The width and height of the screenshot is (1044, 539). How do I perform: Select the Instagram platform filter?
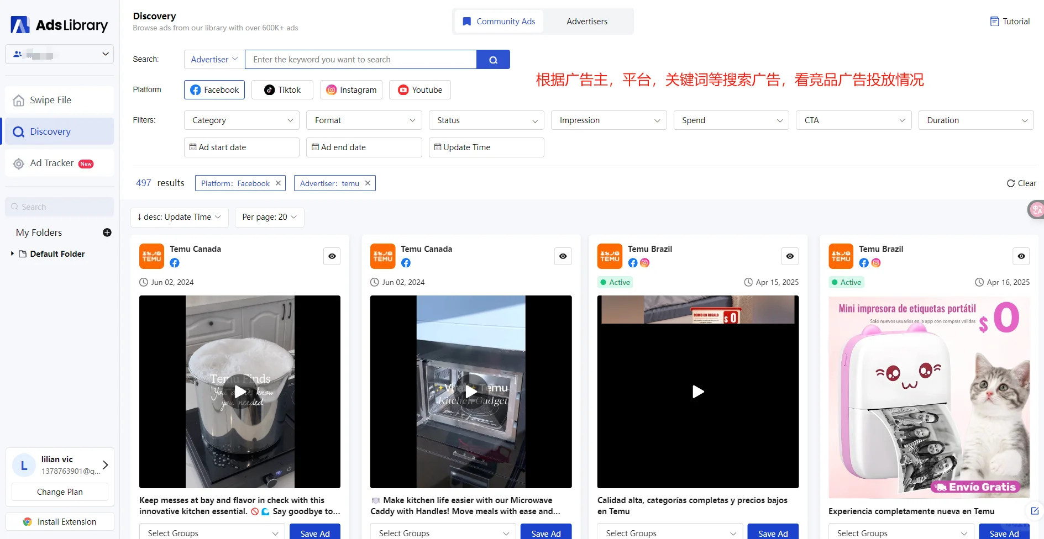pos(351,90)
